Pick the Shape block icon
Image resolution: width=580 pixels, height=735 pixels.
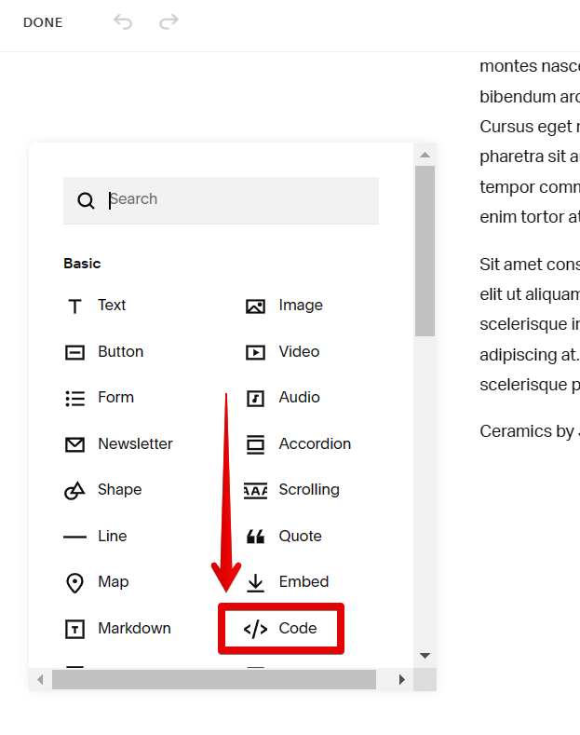coord(75,490)
